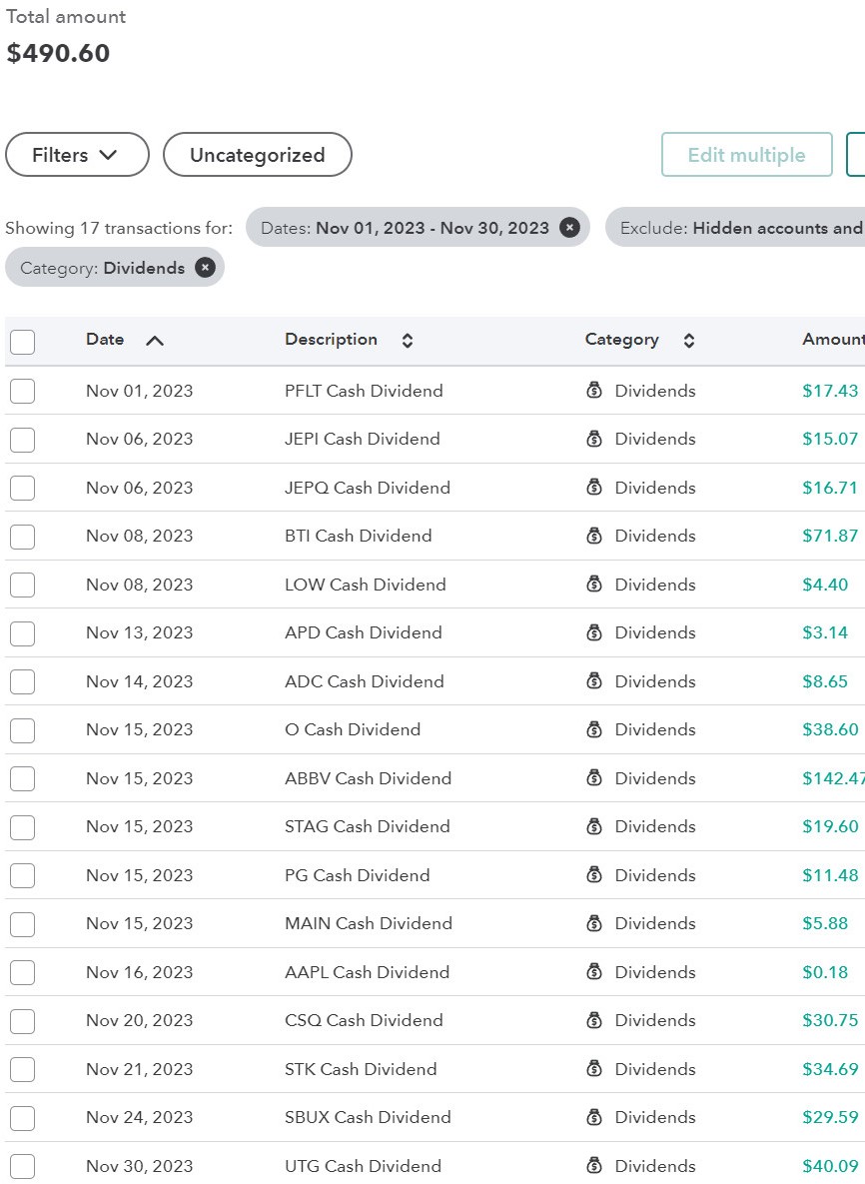The height and width of the screenshot is (1184, 865).
Task: Remove the Category Dividends filter chip
Action: tap(205, 268)
